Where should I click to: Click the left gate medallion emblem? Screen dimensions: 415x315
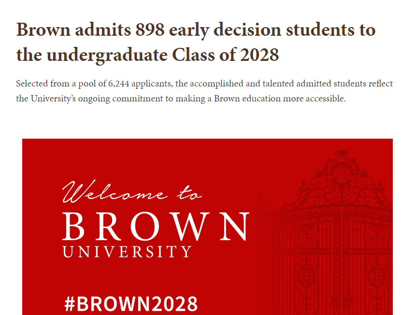(x=307, y=277)
